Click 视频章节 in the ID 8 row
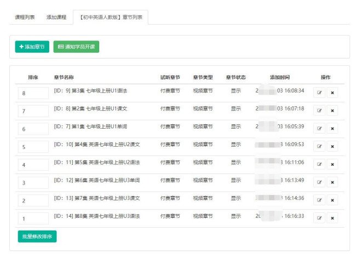Viewport: 356px width, 254px height. tap(203, 109)
